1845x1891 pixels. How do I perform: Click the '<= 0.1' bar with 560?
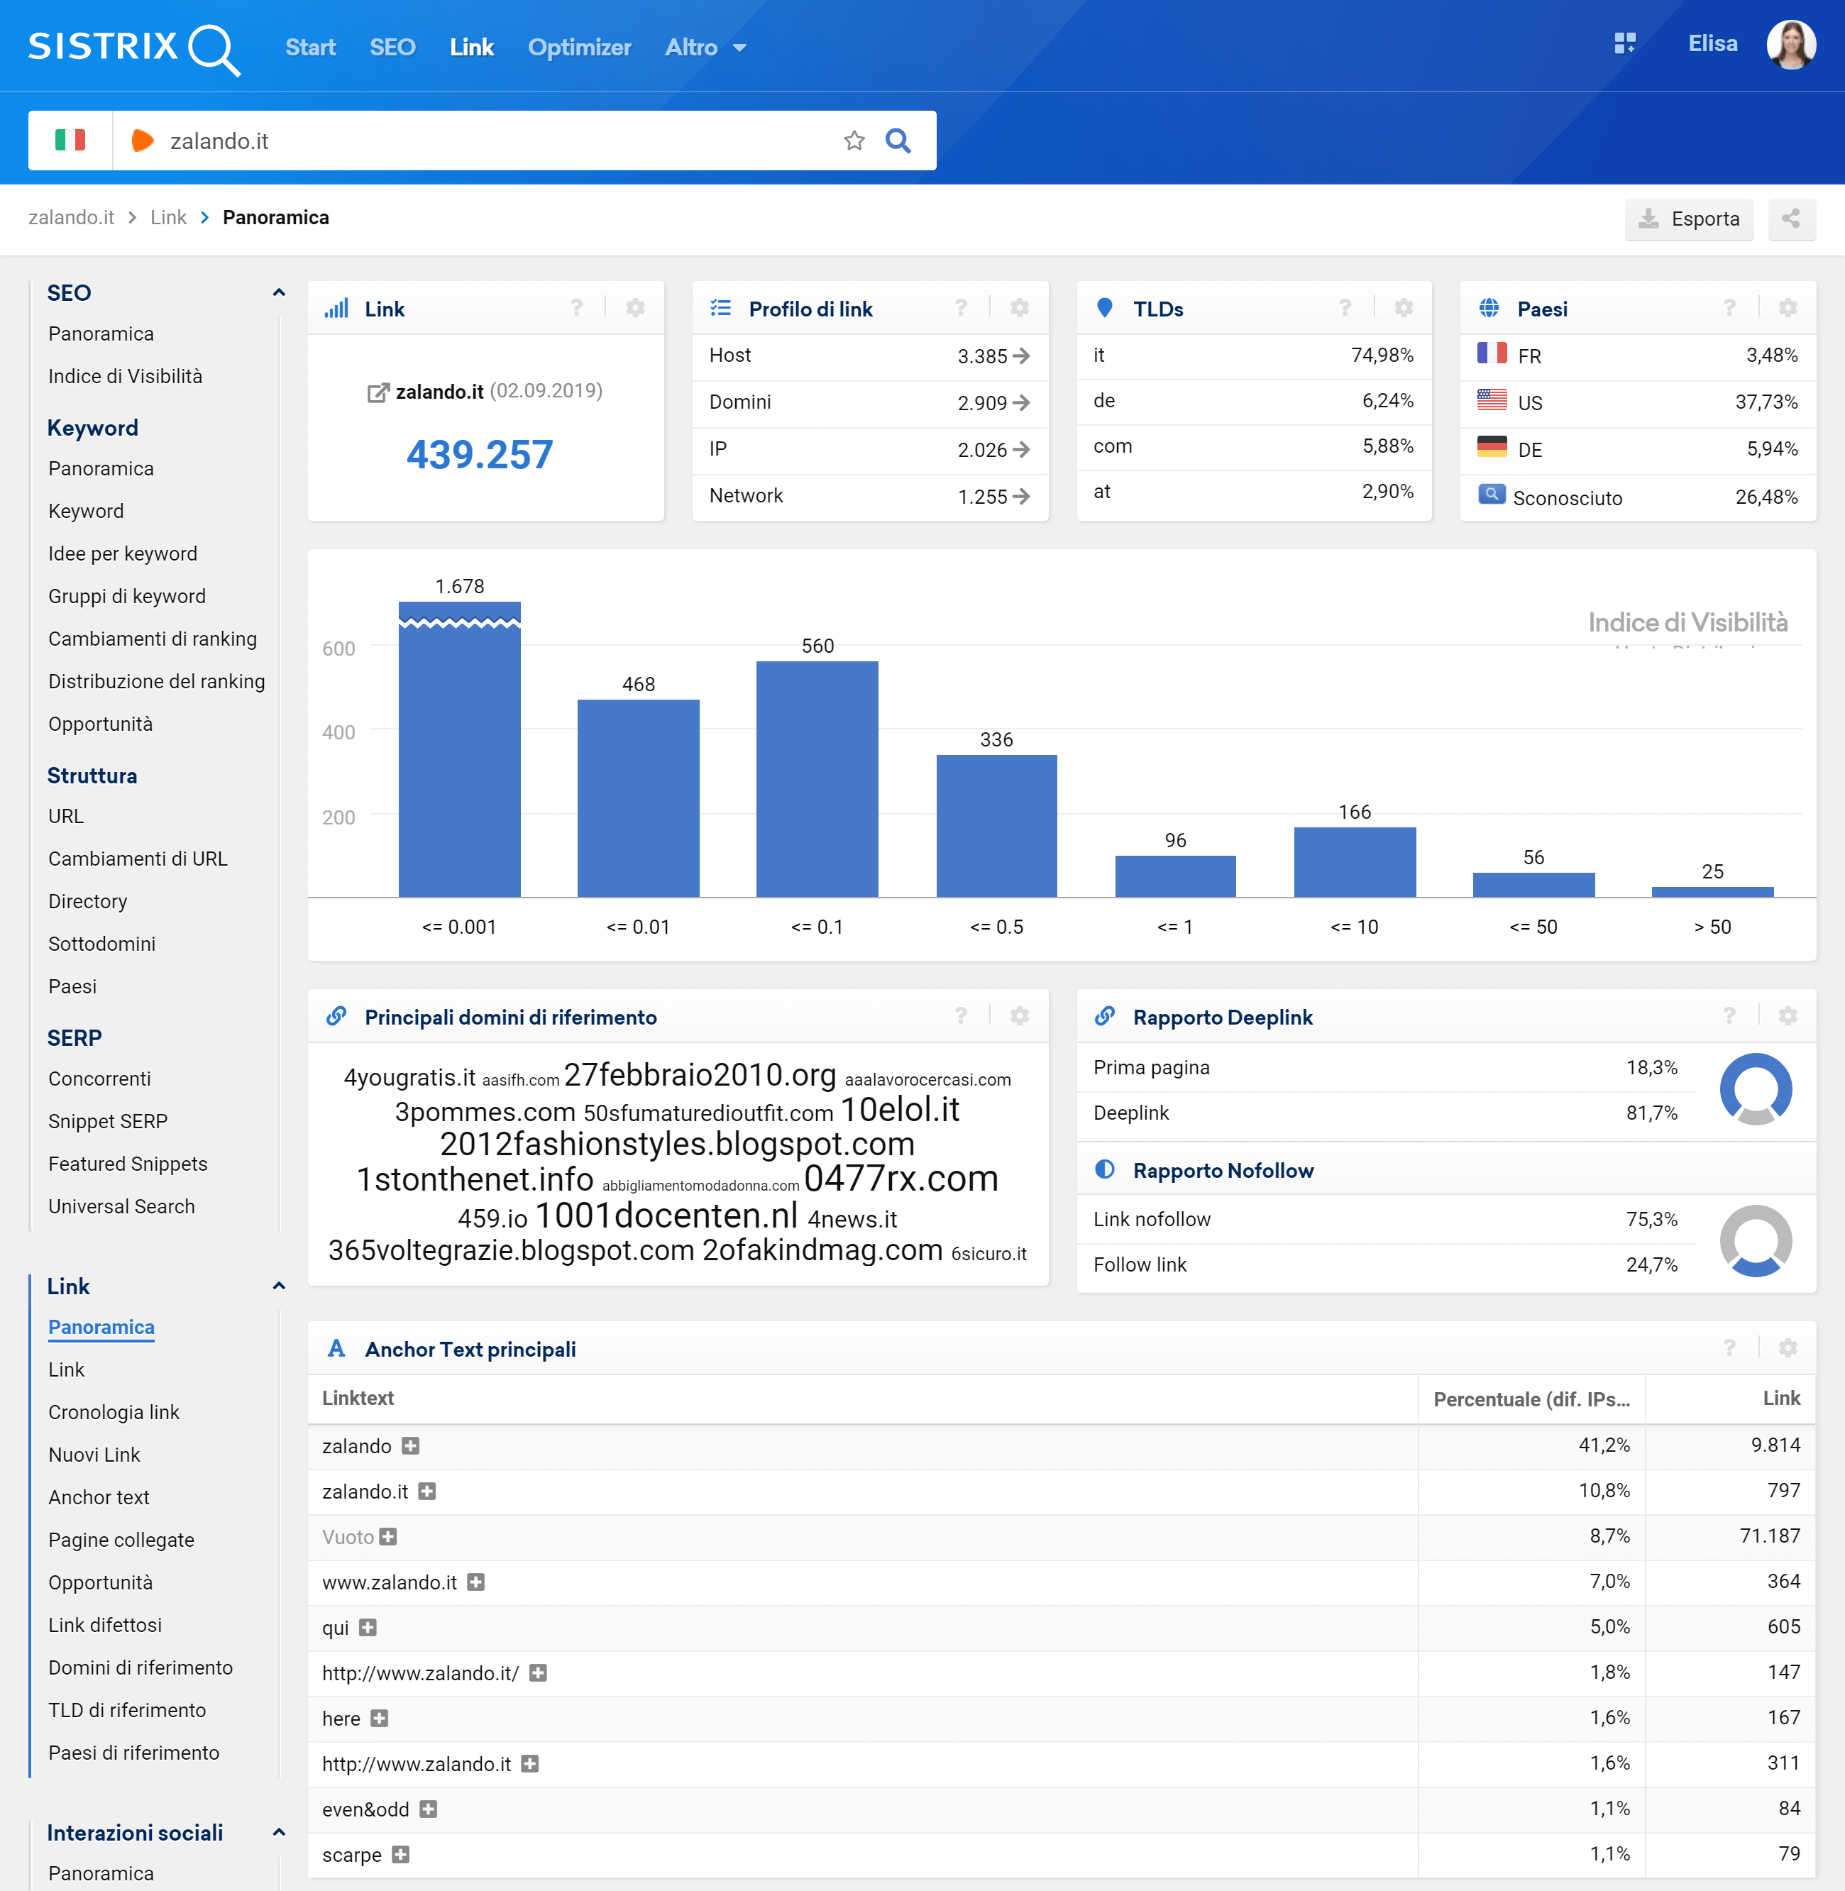point(817,779)
